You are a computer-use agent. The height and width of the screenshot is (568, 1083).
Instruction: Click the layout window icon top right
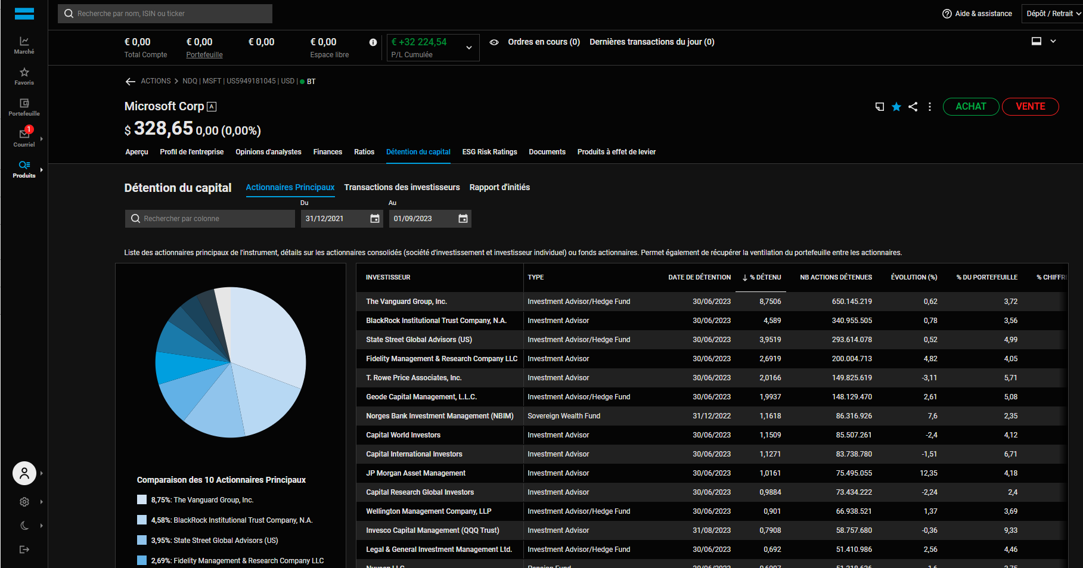[1037, 41]
